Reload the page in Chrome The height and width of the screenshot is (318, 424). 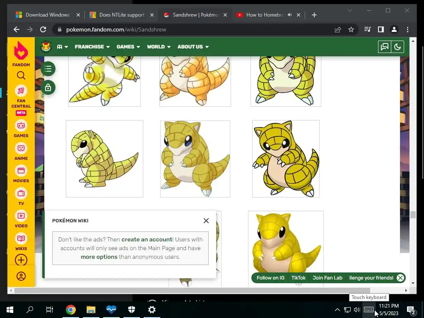(x=43, y=29)
